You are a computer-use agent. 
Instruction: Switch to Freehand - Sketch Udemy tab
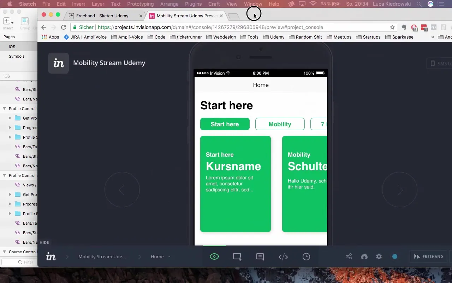point(102,16)
